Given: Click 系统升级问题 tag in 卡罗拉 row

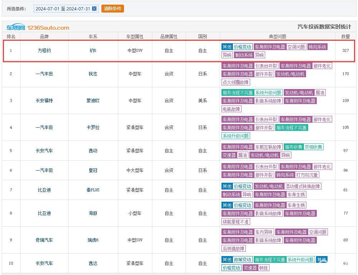Looking at the screenshot, I should pos(236,136).
